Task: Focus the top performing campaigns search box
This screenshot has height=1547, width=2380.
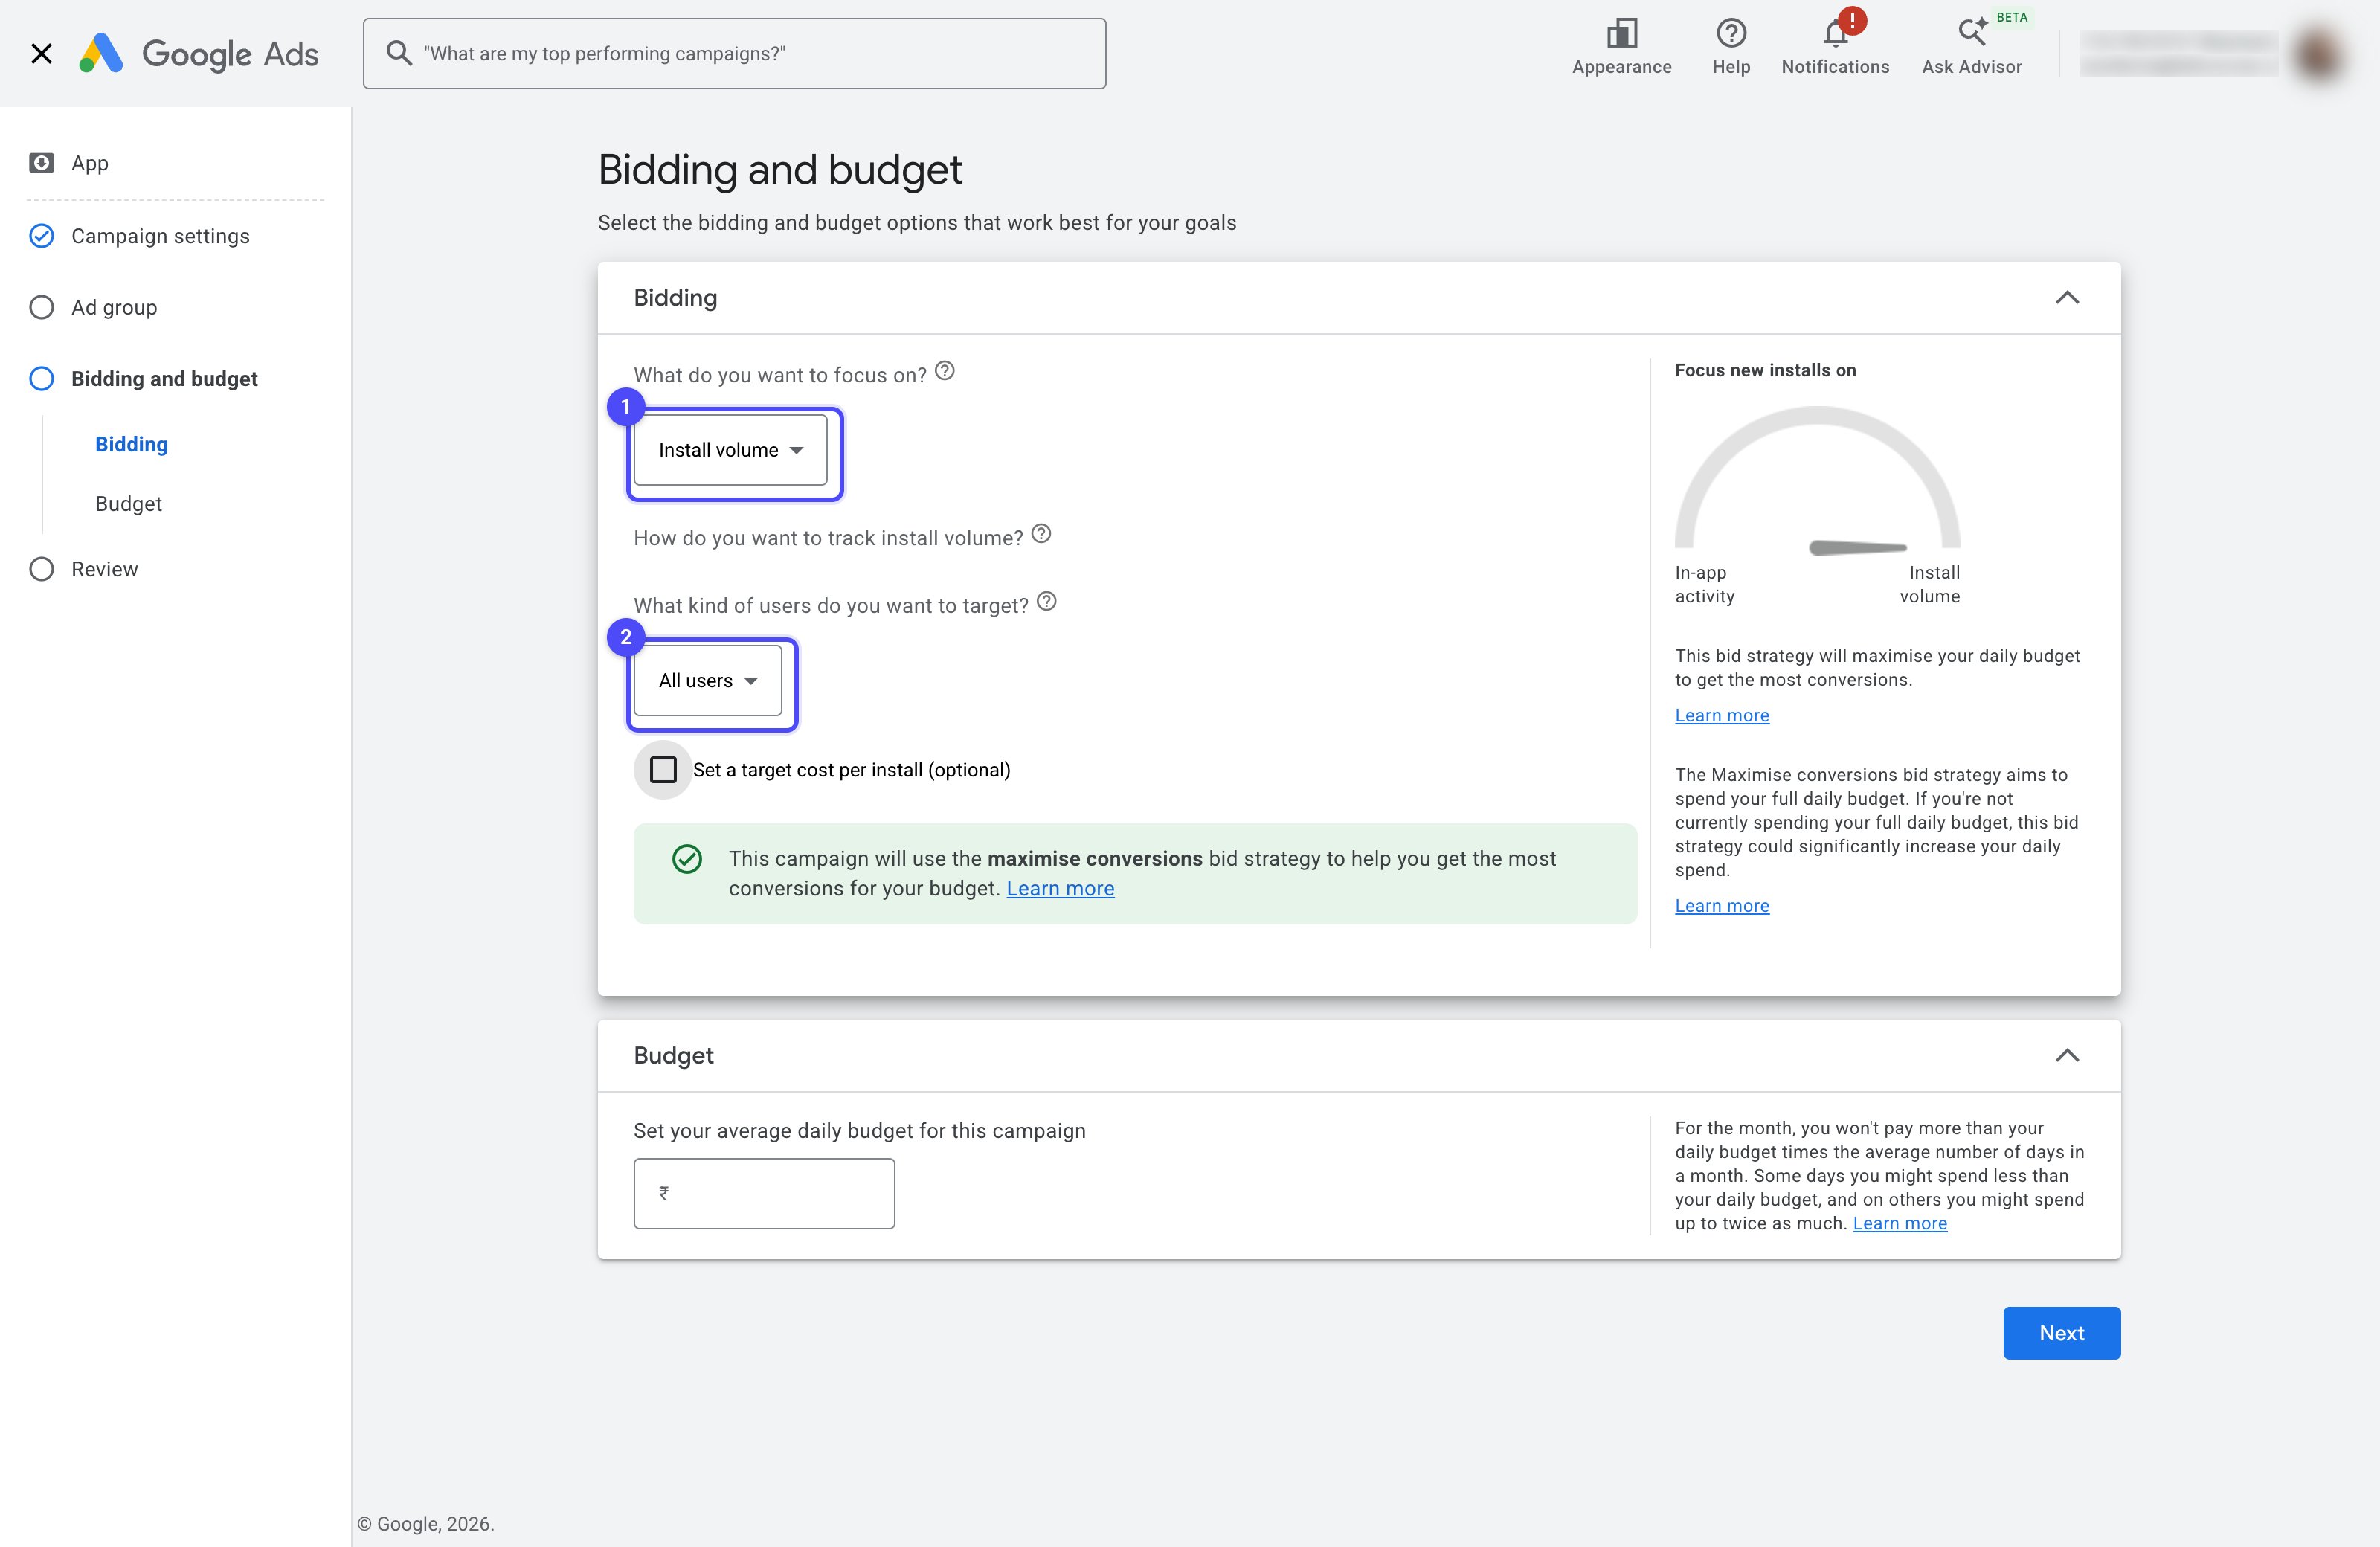Action: coord(734,53)
